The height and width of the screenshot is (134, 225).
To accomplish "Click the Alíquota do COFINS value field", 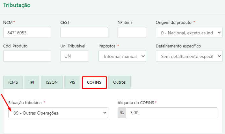I will (x=171, y=113).
